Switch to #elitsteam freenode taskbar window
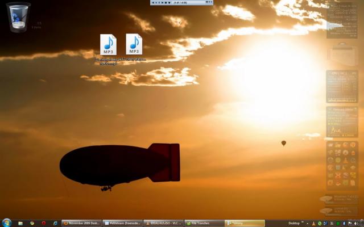 pos(122,223)
